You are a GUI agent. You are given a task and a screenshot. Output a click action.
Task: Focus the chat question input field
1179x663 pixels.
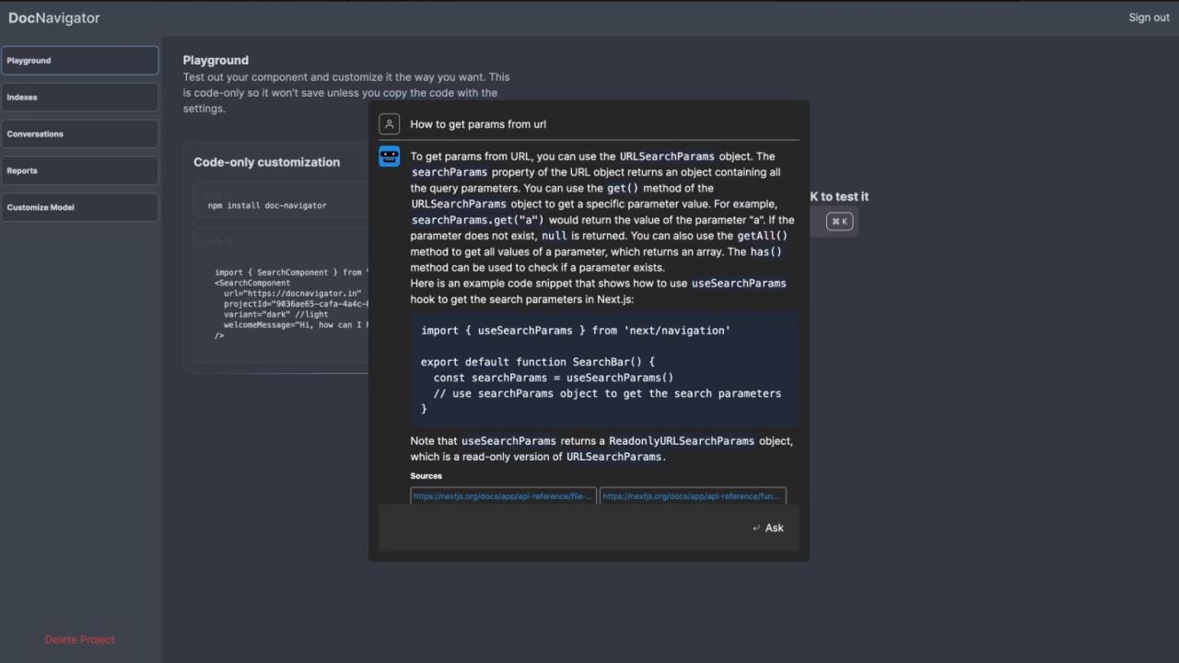point(562,528)
